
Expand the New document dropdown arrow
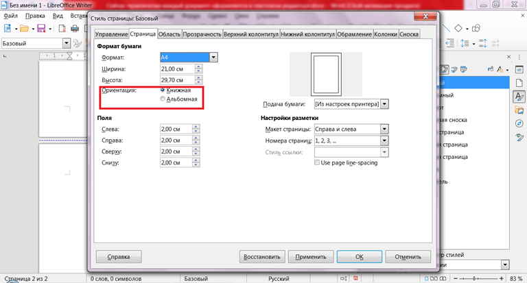point(16,29)
